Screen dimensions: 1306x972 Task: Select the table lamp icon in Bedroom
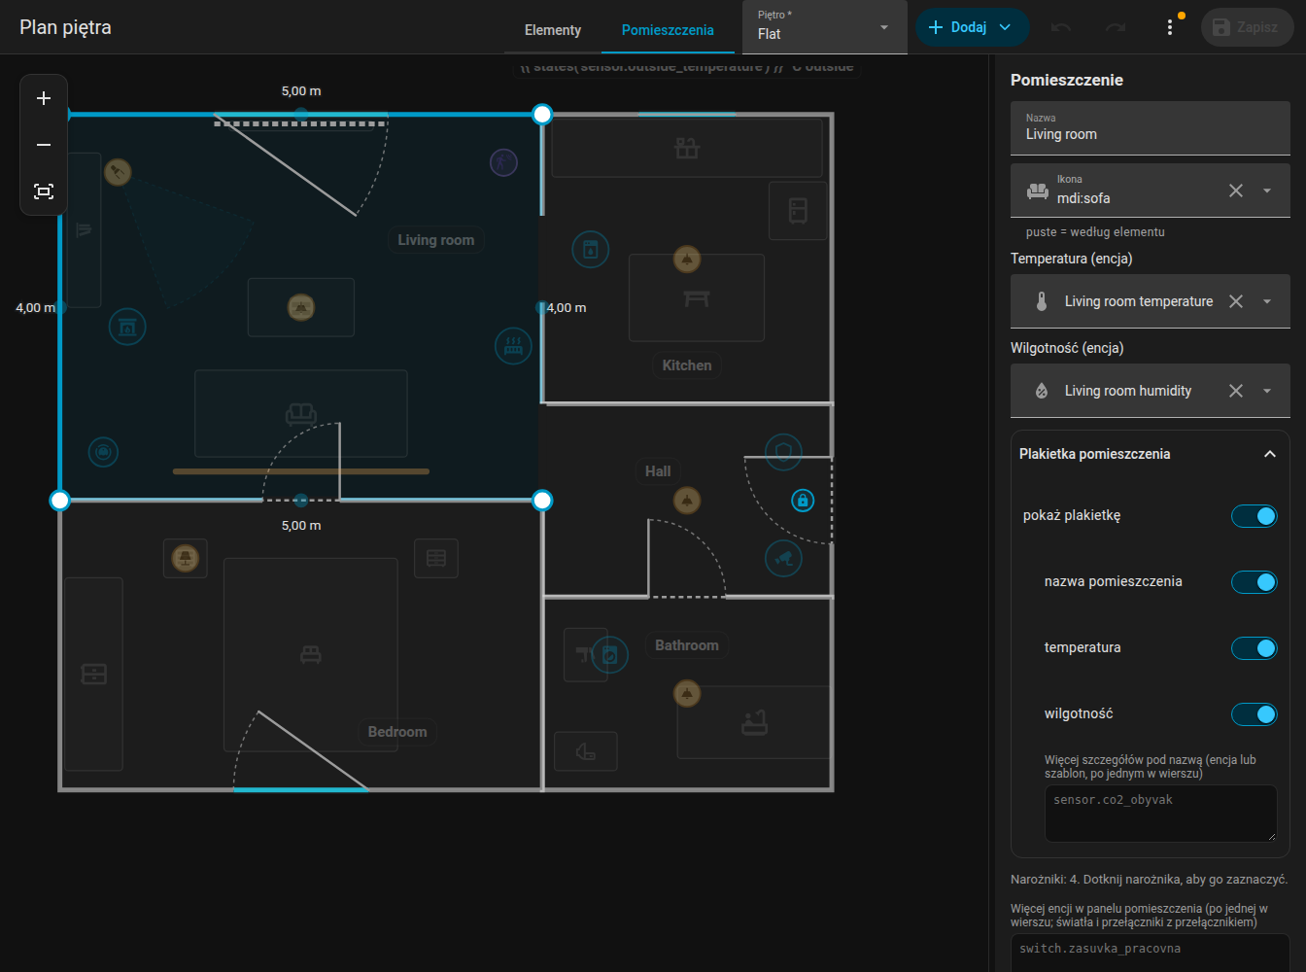coord(185,558)
